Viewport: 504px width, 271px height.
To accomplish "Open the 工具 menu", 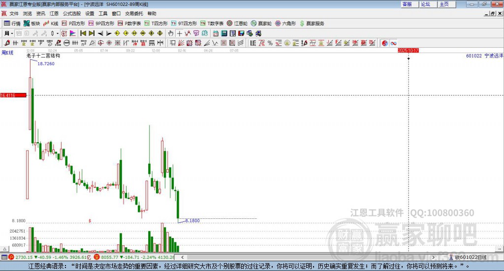I will (x=103, y=13).
